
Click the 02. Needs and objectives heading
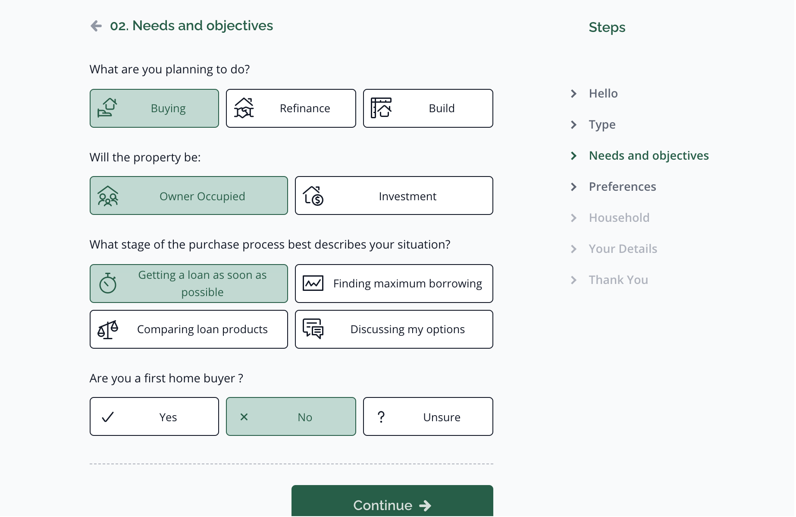[191, 26]
